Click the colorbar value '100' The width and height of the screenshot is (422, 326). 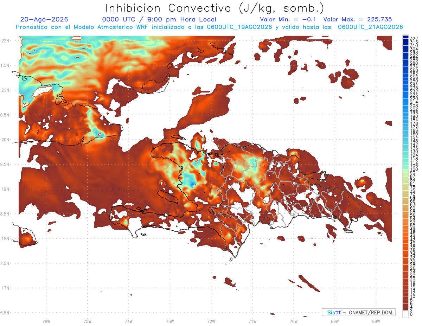(414, 170)
